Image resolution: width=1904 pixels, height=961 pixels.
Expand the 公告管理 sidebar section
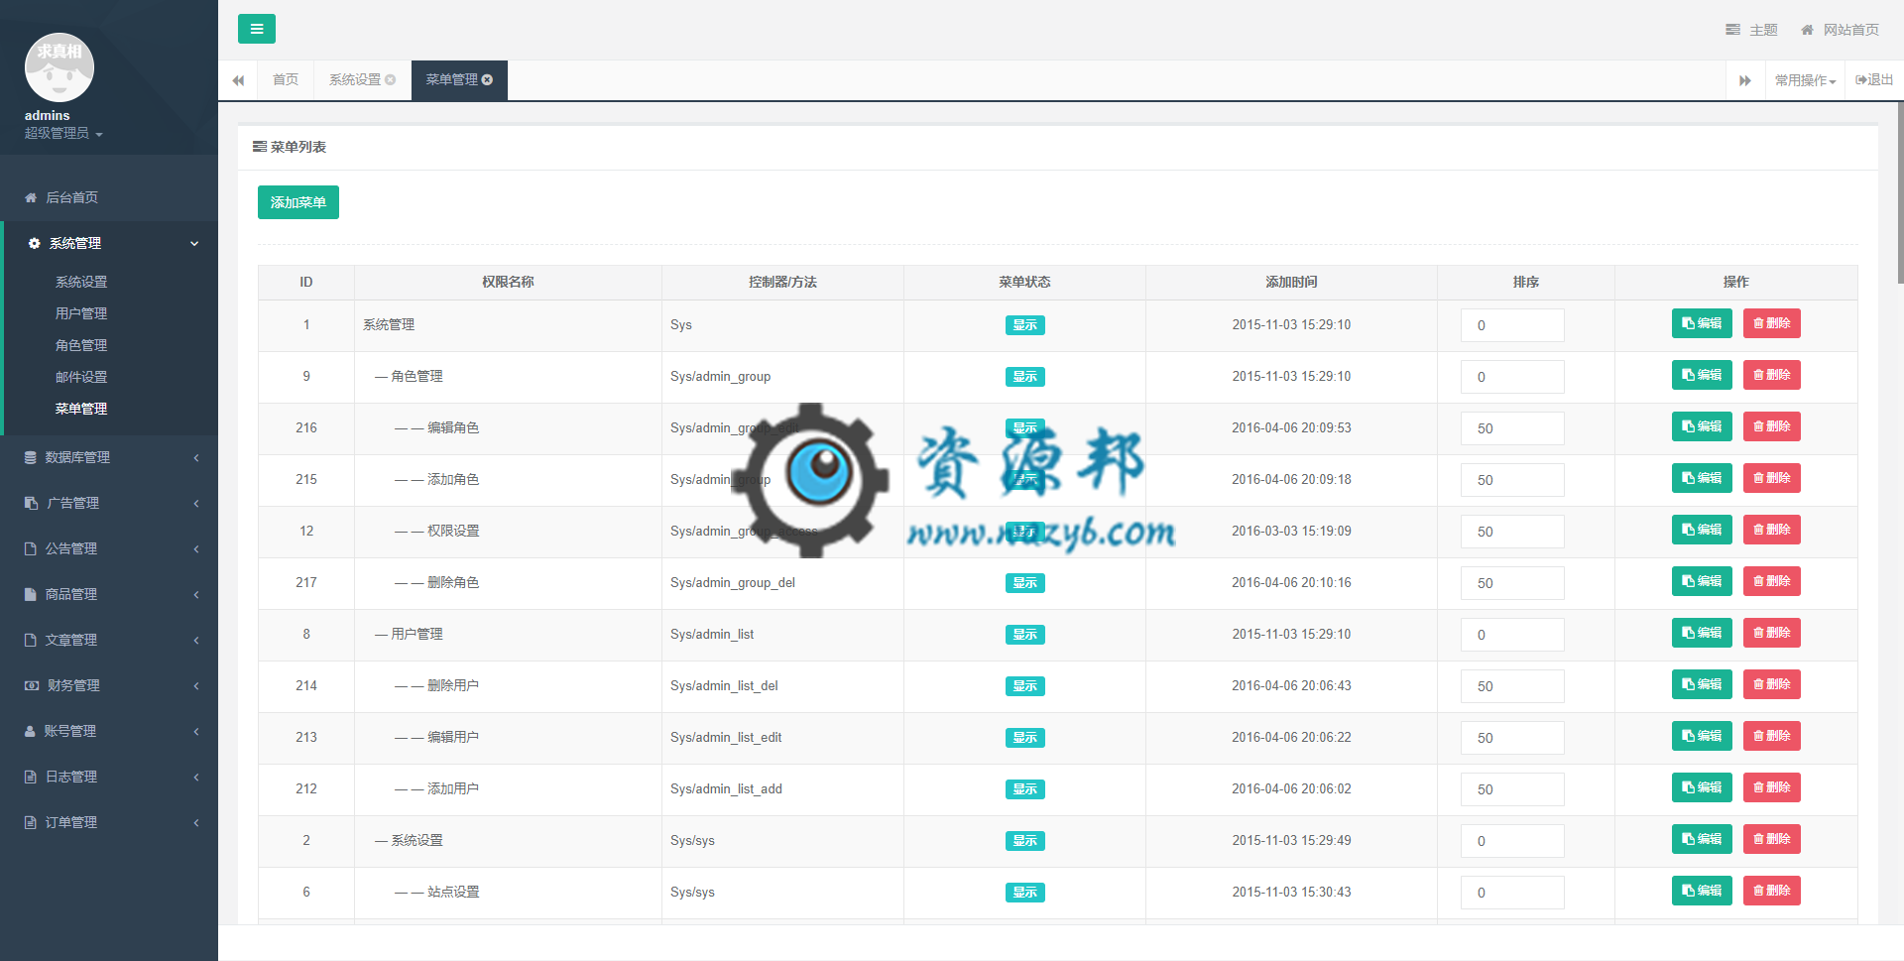click(x=109, y=548)
